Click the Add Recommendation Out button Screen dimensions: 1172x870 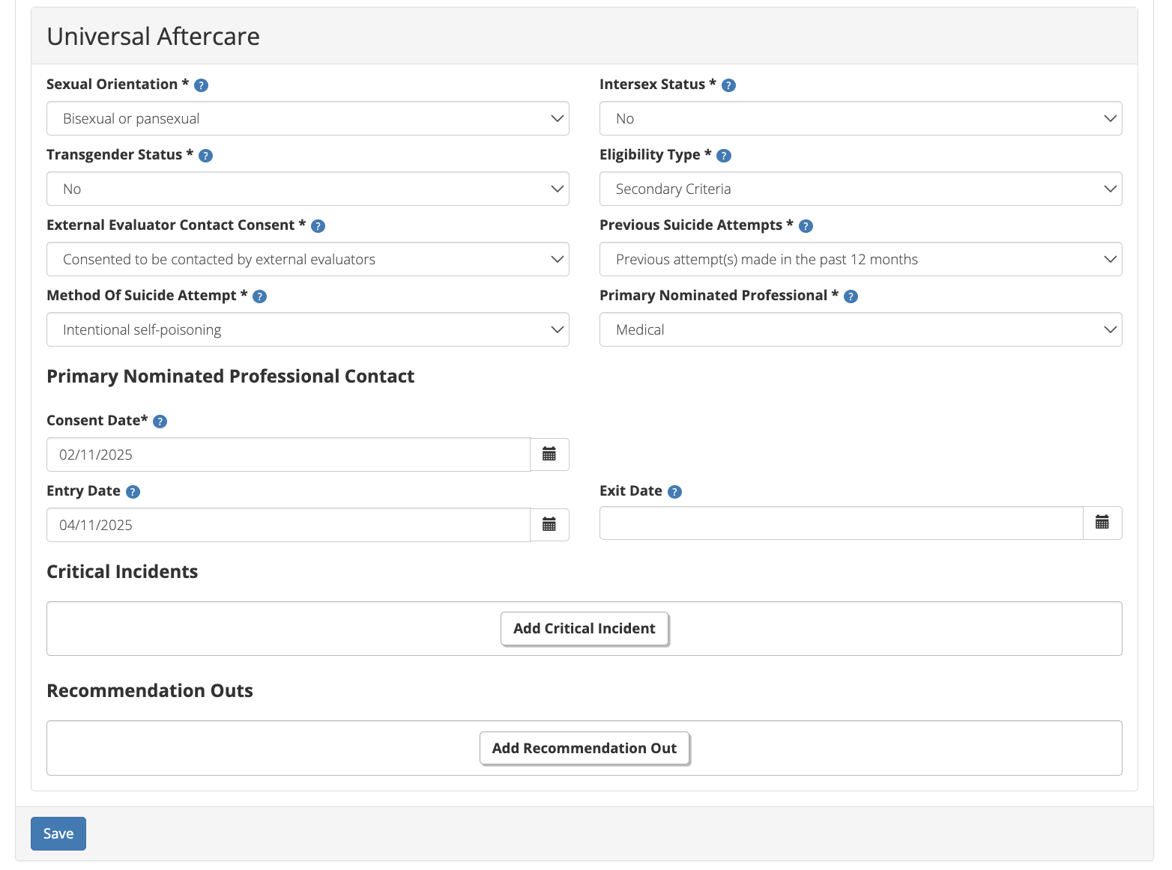click(584, 749)
